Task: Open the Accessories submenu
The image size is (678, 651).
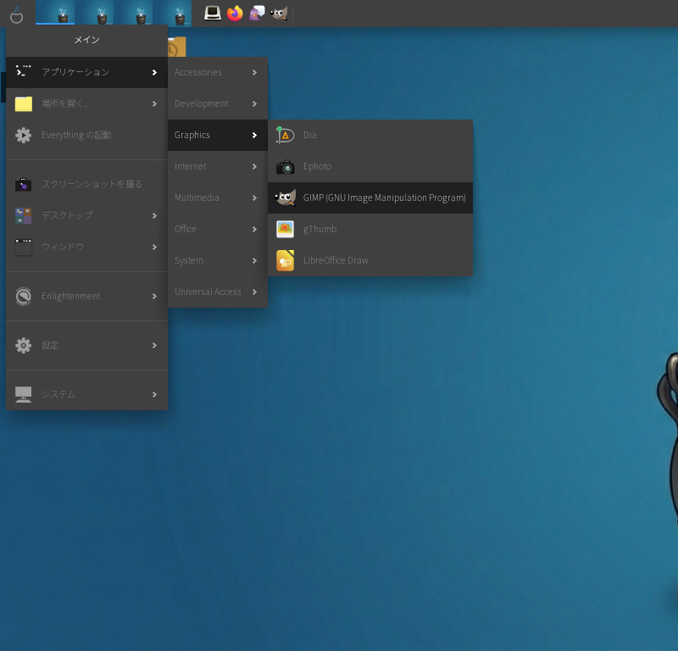Action: pyautogui.click(x=218, y=73)
